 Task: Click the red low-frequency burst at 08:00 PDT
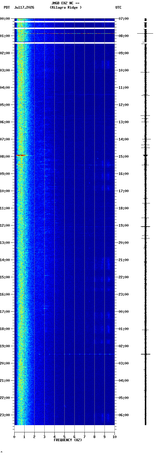pos(21,155)
